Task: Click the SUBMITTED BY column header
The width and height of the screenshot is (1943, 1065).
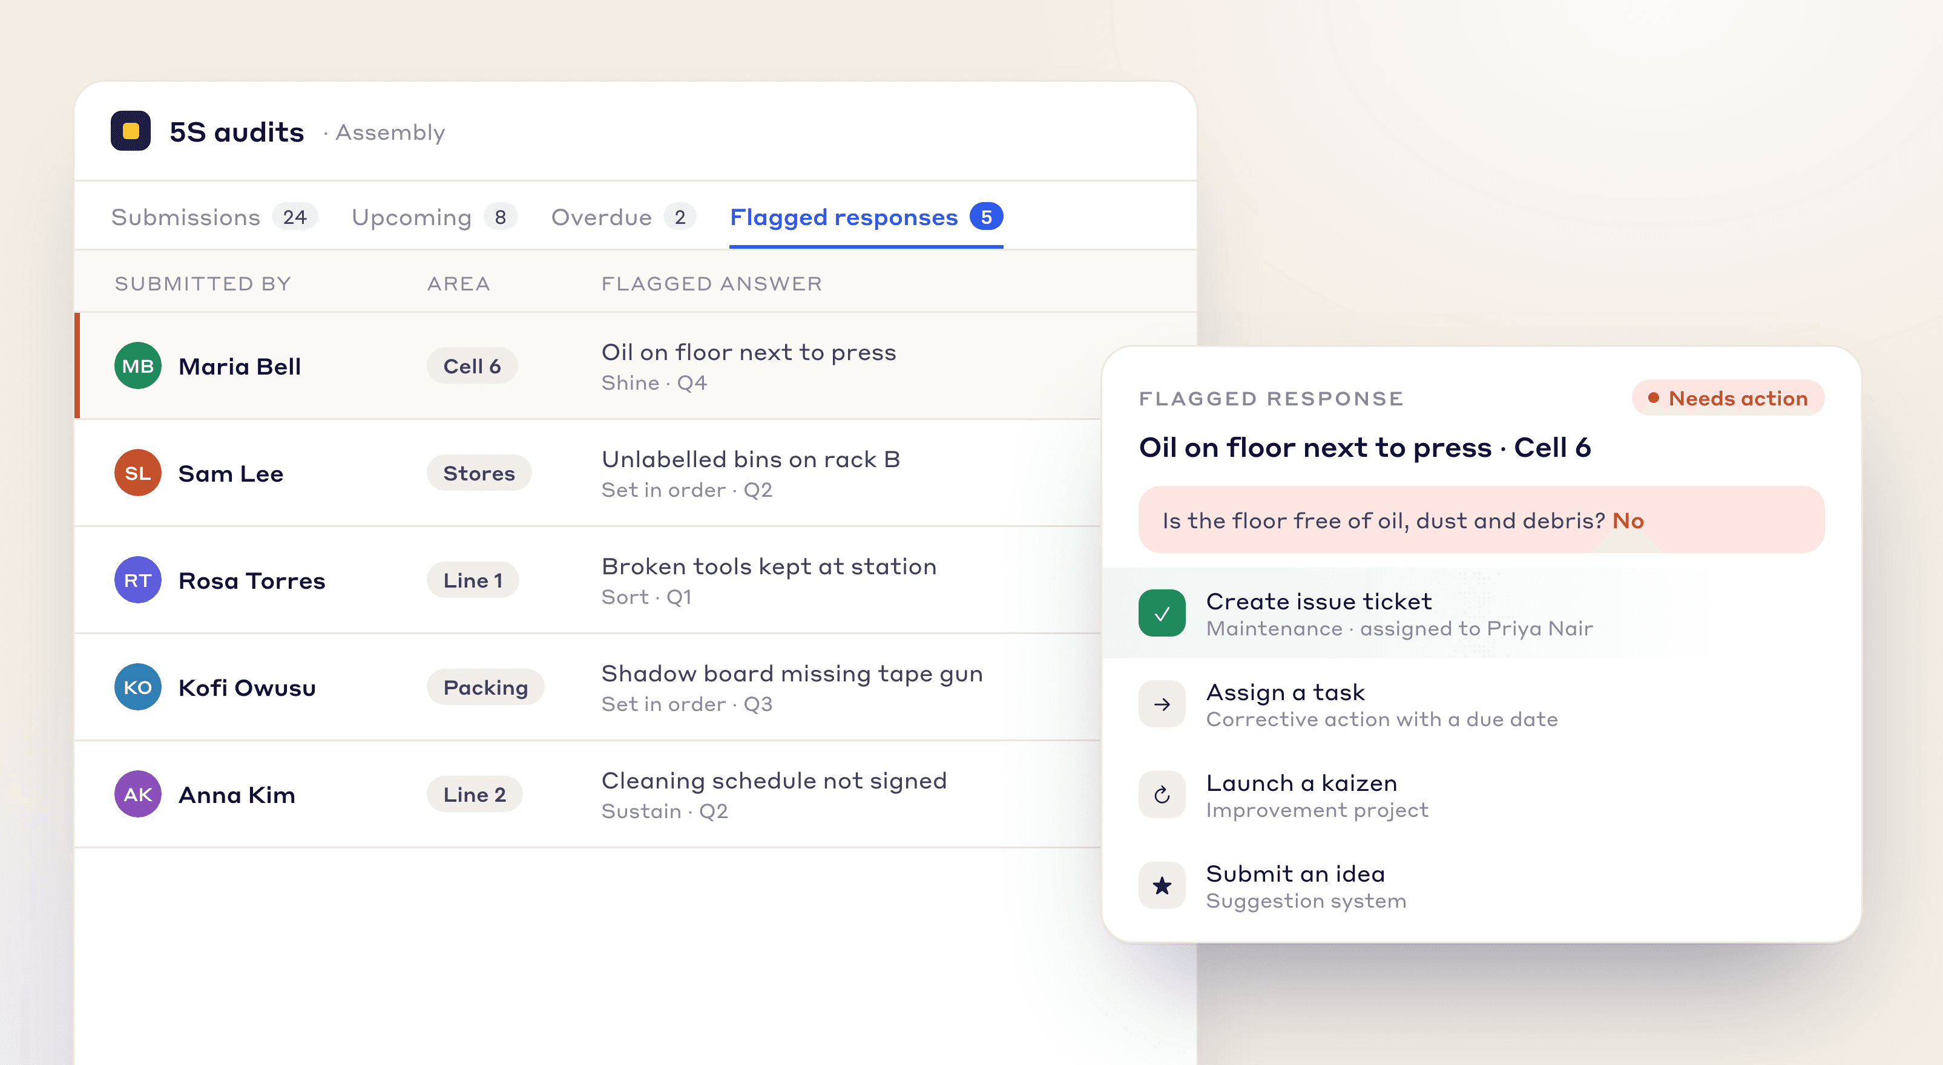Action: point(203,284)
